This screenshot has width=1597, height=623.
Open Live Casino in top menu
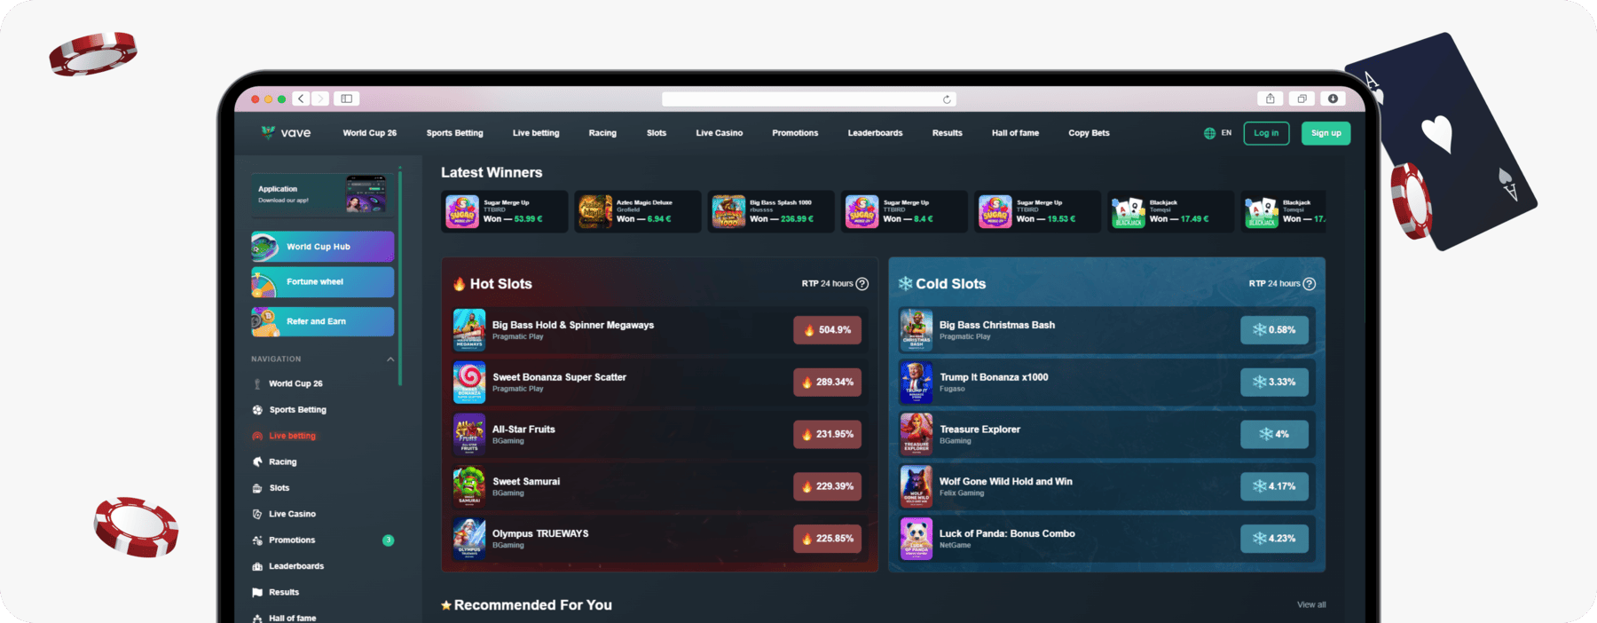(x=720, y=133)
